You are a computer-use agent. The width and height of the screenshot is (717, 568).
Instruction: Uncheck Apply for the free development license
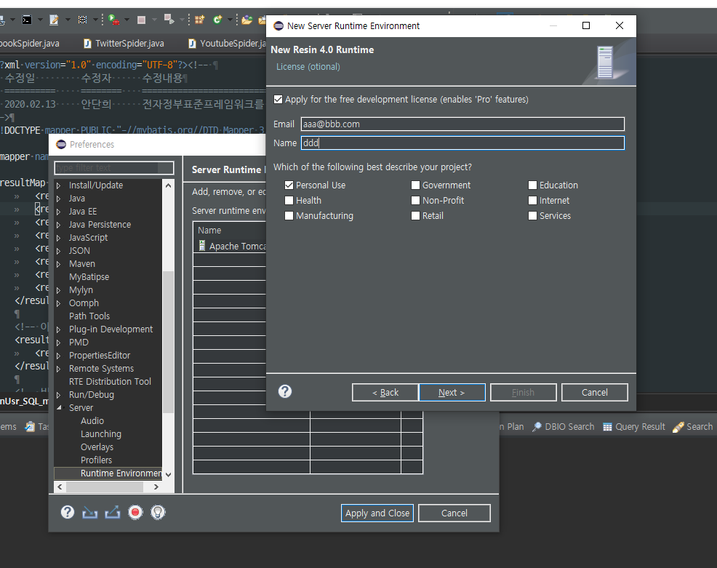pos(278,100)
